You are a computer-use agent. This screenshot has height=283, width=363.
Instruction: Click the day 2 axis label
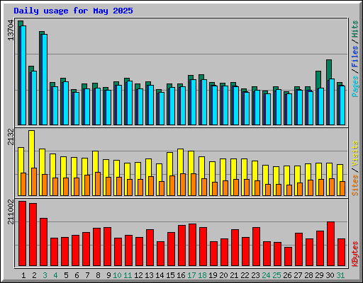[34, 275]
